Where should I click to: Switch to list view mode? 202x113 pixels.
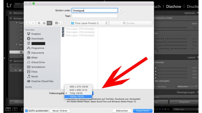coord(44,23)
